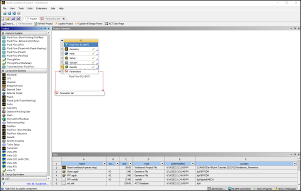Collapse the Analysis Systems group
The height and width of the screenshot is (191, 301).
tap(3, 33)
